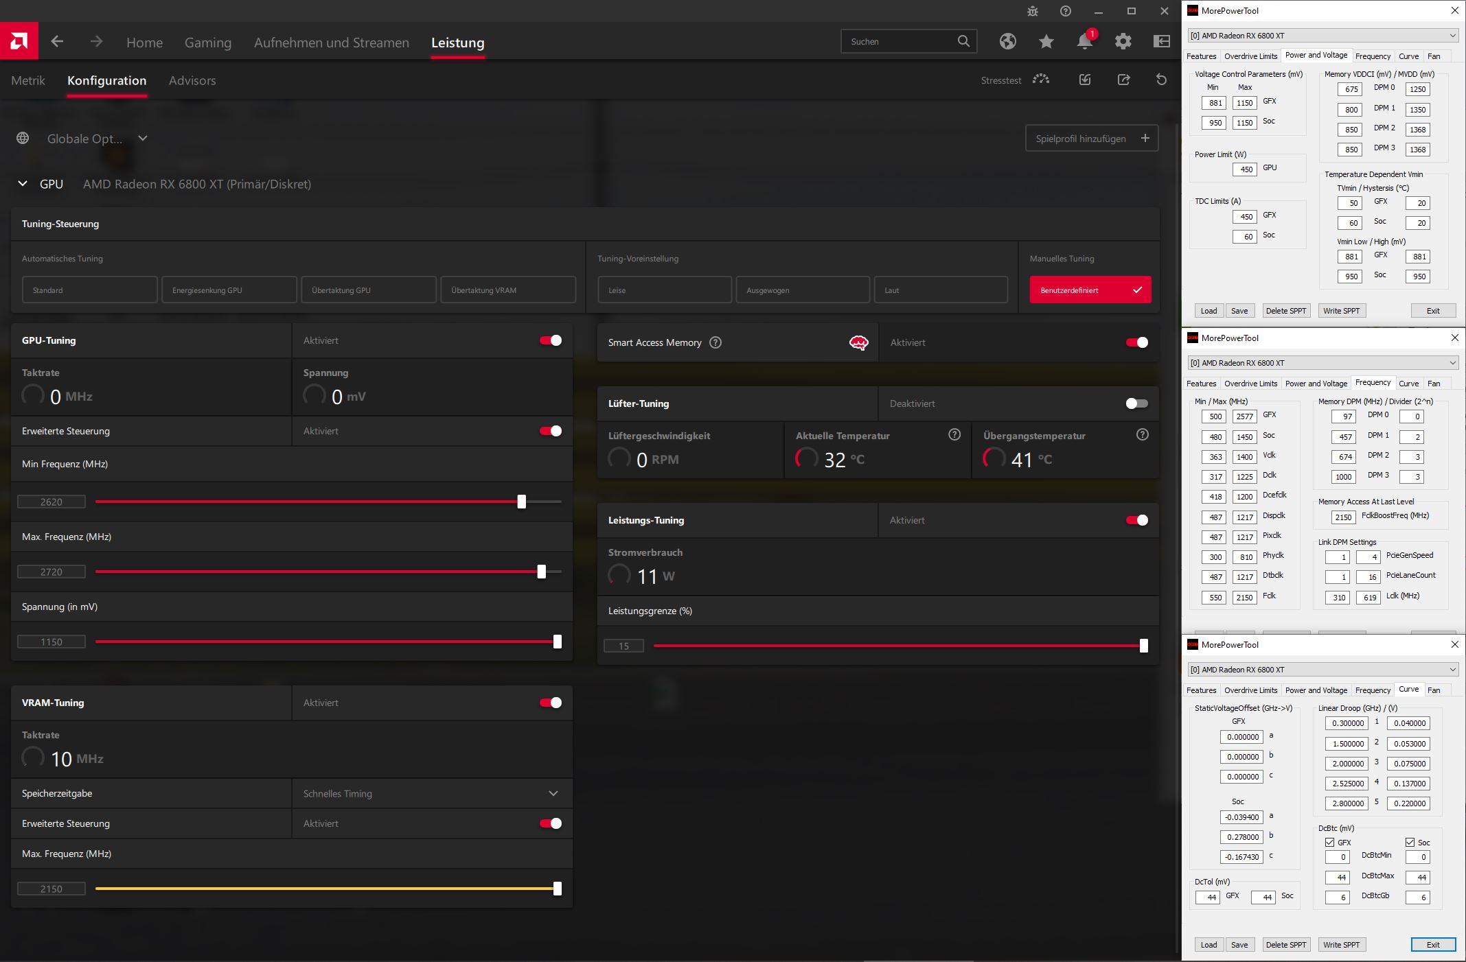Viewport: 1466px width, 962px height.
Task: Close the bottom MorePowerTool Curve window
Action: coord(1454,644)
